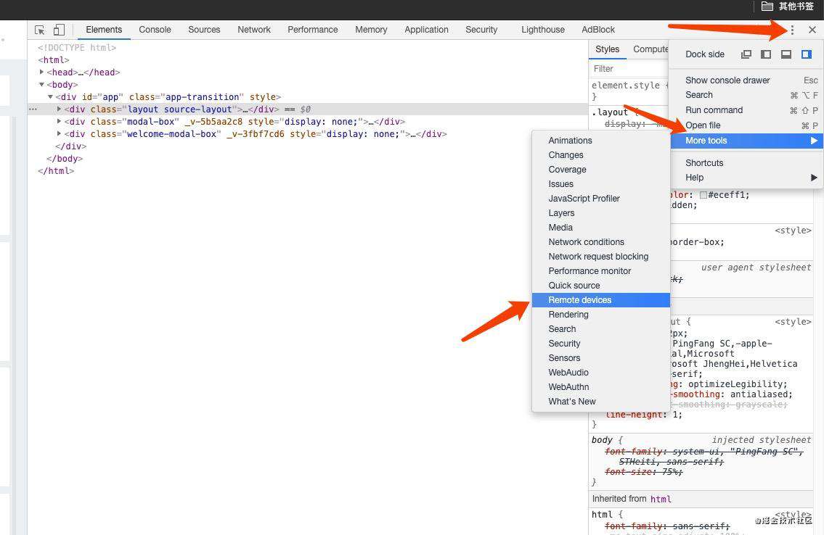
Task: Select Animations from More tools
Action: (x=601, y=141)
